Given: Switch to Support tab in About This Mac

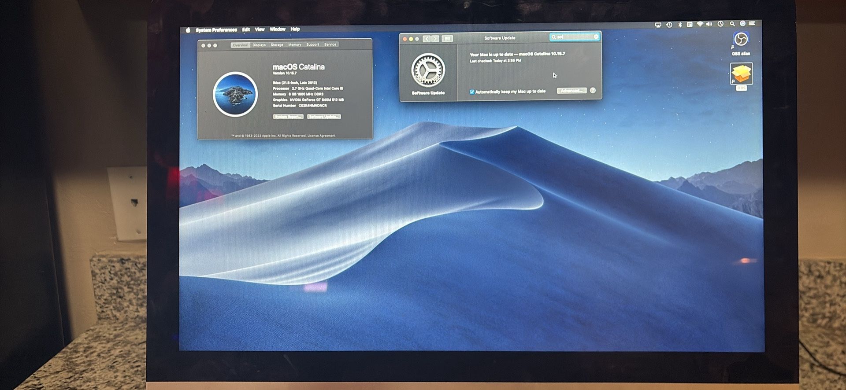Looking at the screenshot, I should (x=313, y=44).
